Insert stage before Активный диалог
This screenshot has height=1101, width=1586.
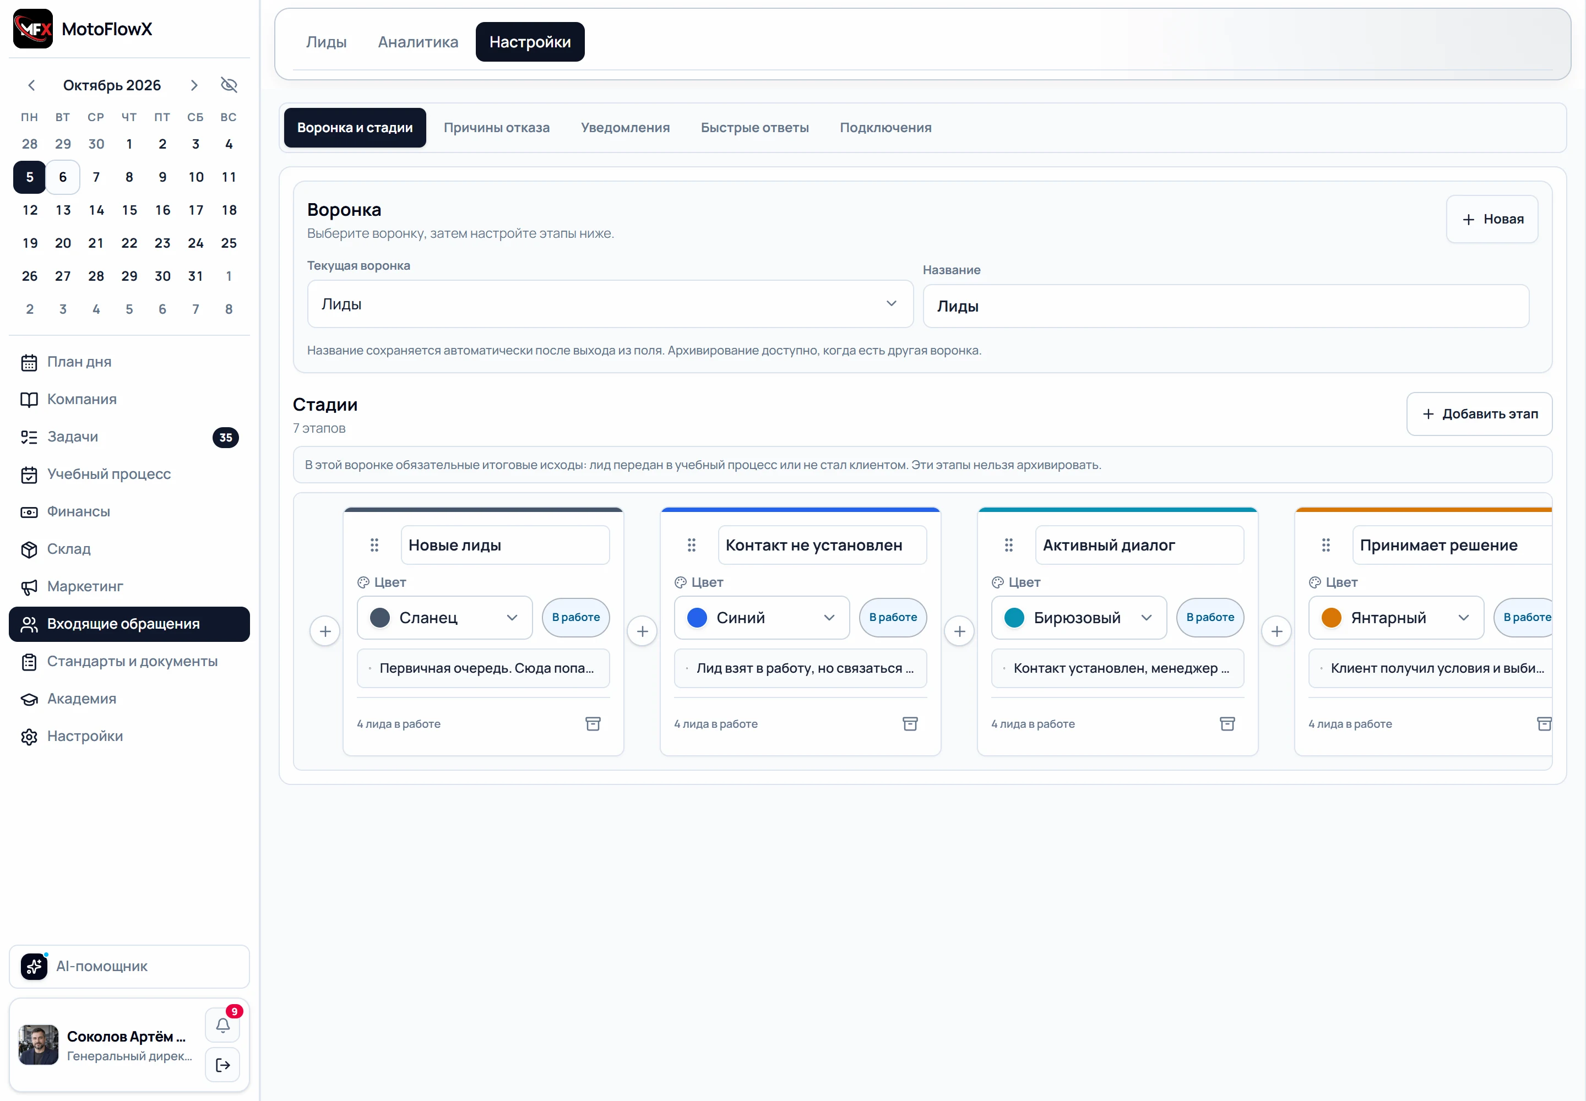coord(959,631)
